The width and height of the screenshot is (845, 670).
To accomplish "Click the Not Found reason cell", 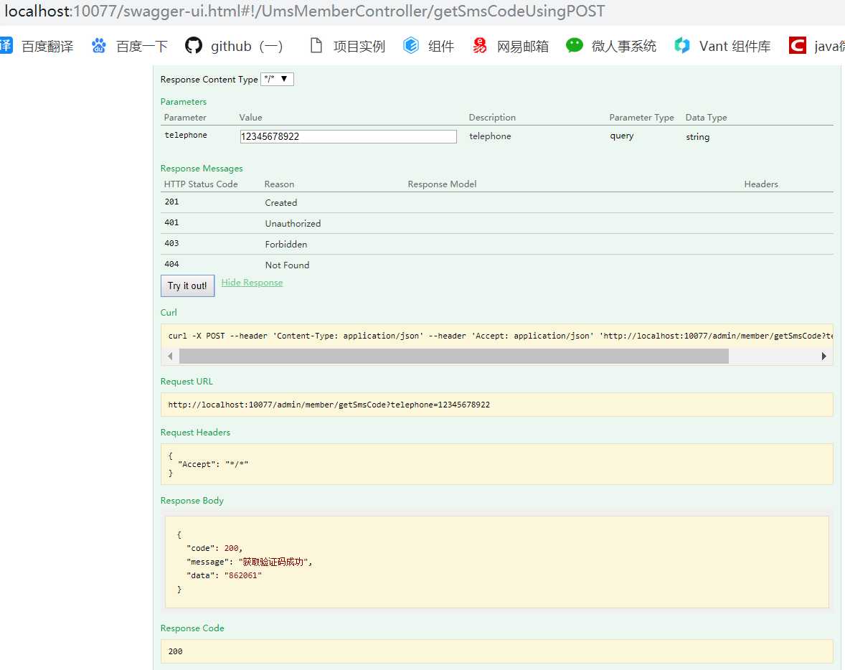I will (287, 265).
